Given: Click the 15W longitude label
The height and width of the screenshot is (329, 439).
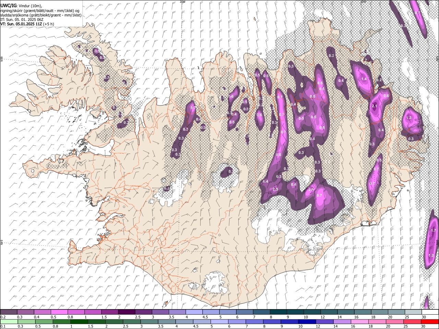Looking at the screenshot, I should 363,2.
